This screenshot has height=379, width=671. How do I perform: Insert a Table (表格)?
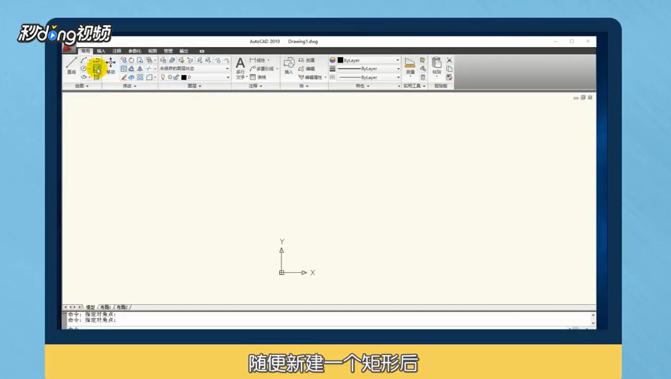pyautogui.click(x=258, y=77)
